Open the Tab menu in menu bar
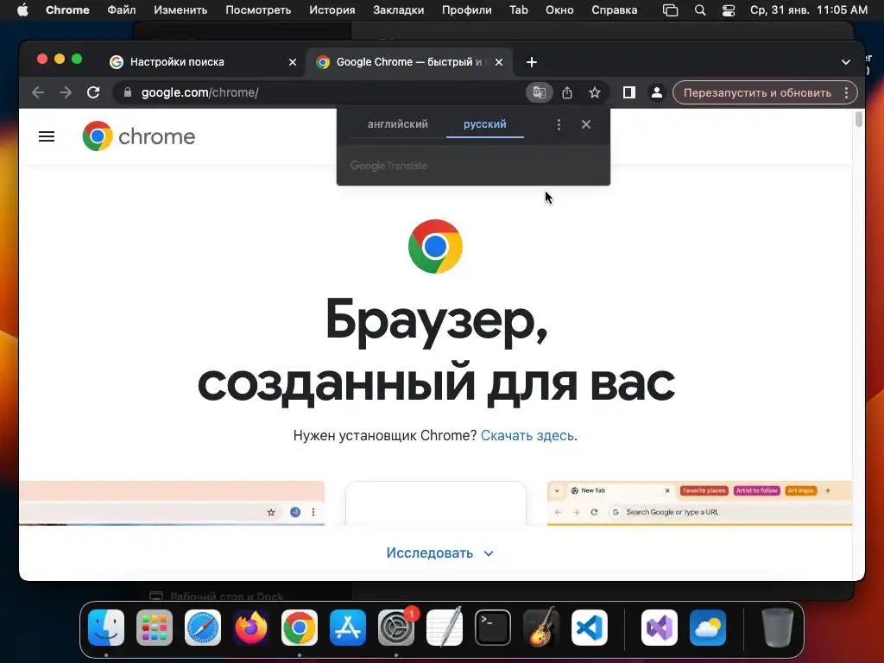 519,10
